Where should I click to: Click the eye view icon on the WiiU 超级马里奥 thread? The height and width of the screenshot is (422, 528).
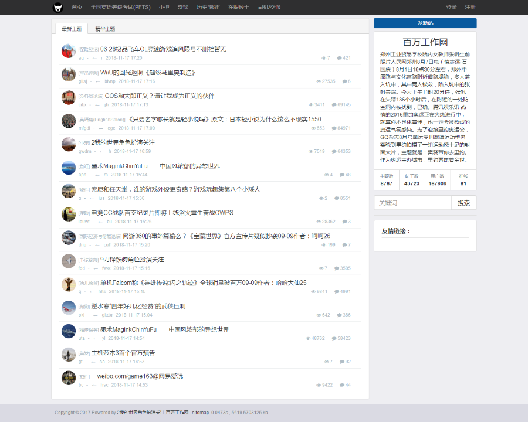click(318, 81)
